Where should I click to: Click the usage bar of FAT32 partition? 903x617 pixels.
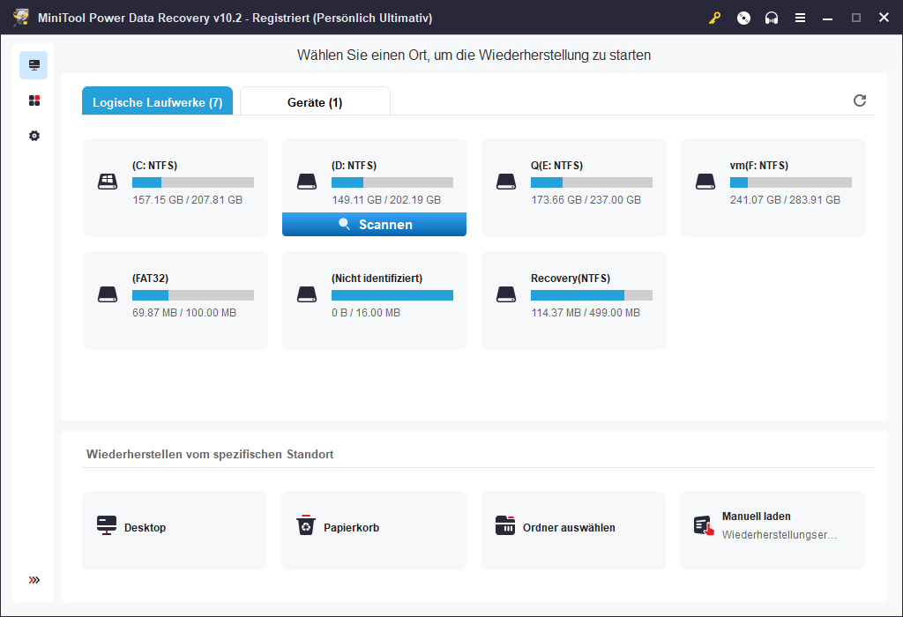(x=193, y=295)
